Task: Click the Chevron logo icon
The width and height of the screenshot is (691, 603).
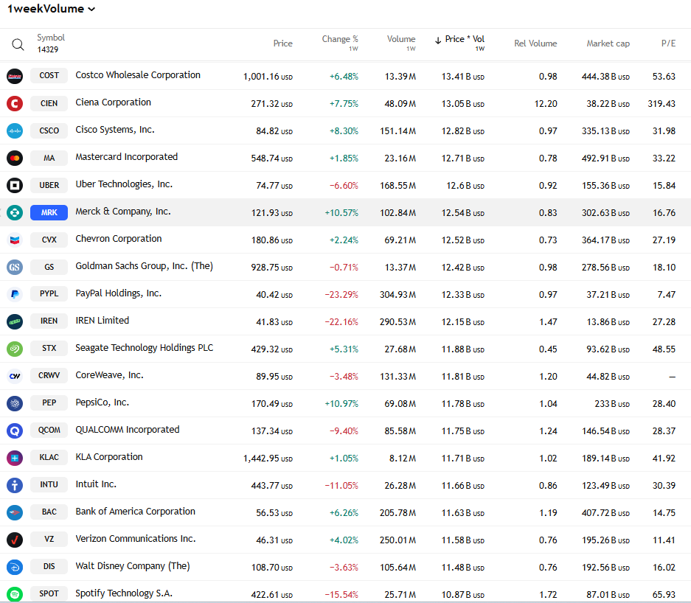Action: click(15, 240)
